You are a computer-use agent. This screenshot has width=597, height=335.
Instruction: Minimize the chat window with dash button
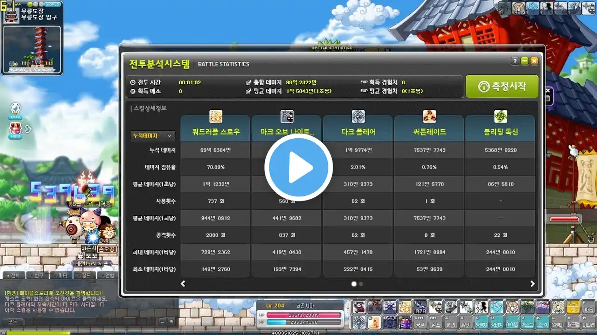[162, 322]
